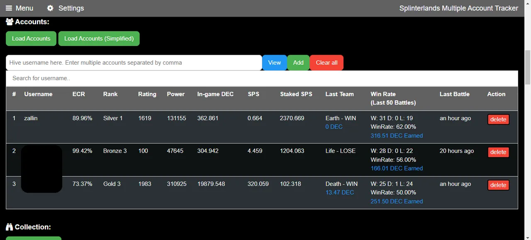Click the blue View button
Screen dimensions: 531x240
(x=275, y=63)
